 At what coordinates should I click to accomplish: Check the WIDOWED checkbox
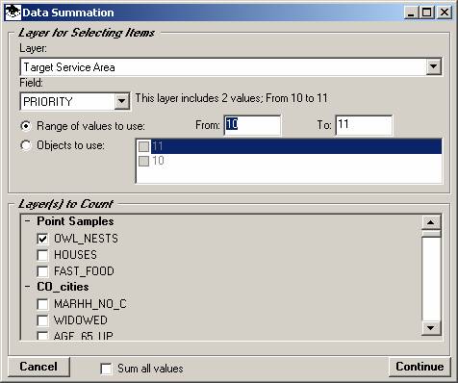pyautogui.click(x=42, y=320)
